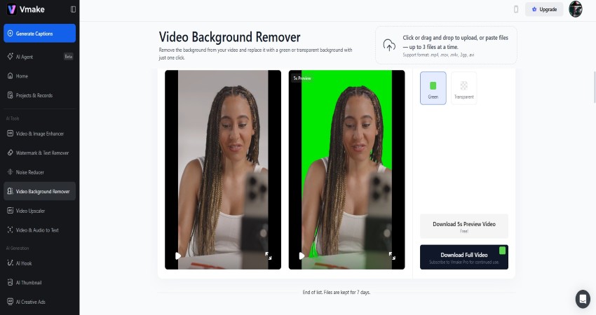Expand the green preview video to fullscreen
This screenshot has width=596, height=315.
pos(392,256)
